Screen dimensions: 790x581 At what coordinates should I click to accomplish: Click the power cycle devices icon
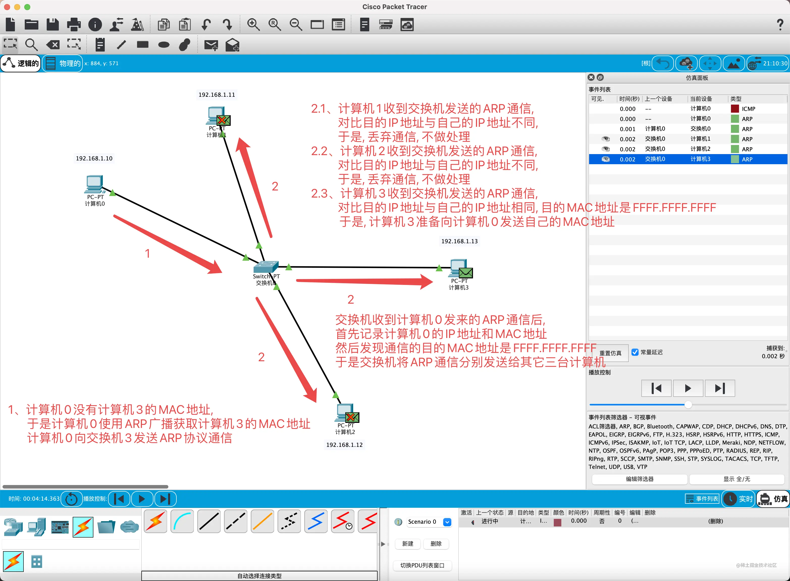pyautogui.click(x=71, y=499)
